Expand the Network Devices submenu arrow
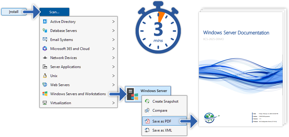The image size is (289, 137). [113, 58]
